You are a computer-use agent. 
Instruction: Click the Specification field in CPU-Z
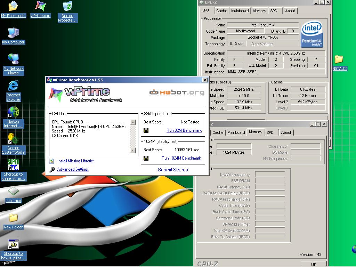[x=276, y=53]
